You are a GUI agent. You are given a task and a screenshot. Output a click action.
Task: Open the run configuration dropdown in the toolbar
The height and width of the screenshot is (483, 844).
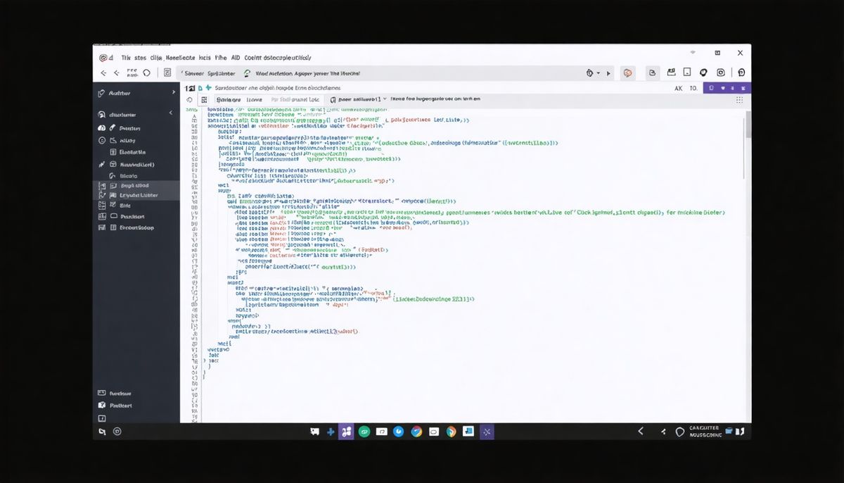pos(593,73)
